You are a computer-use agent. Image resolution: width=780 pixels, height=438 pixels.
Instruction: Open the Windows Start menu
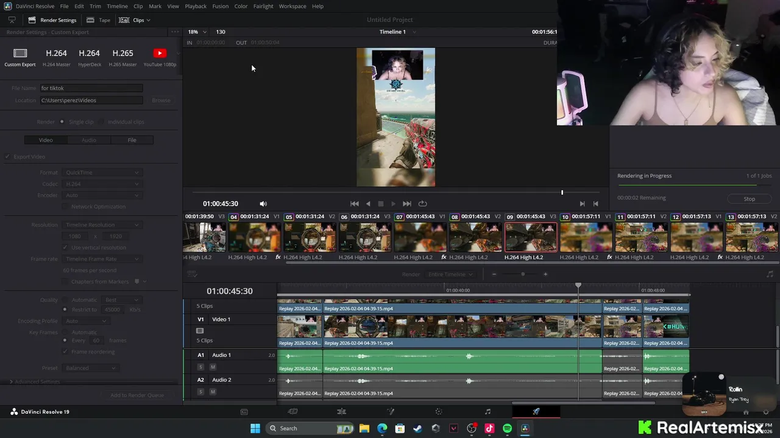coord(255,428)
